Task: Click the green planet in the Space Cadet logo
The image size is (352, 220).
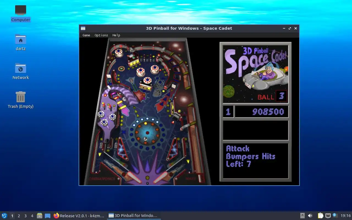Action: tap(228, 92)
